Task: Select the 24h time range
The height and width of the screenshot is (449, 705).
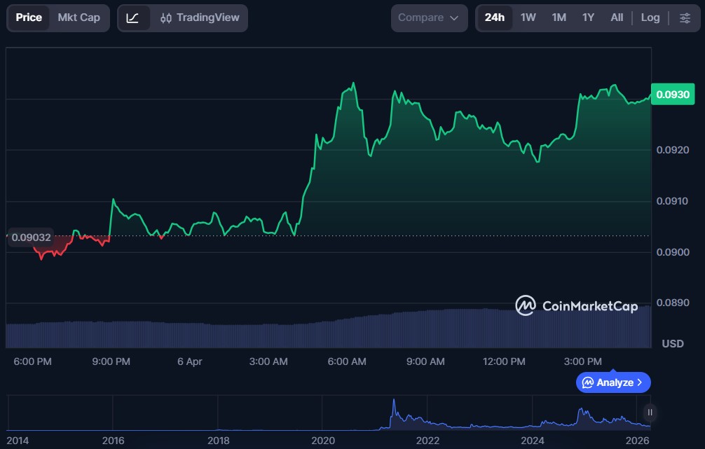Action: 494,18
